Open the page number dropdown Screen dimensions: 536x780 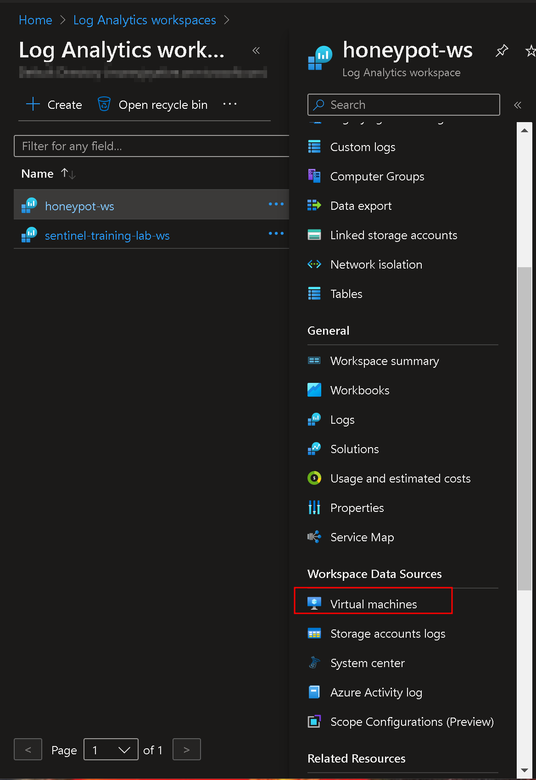click(x=111, y=749)
